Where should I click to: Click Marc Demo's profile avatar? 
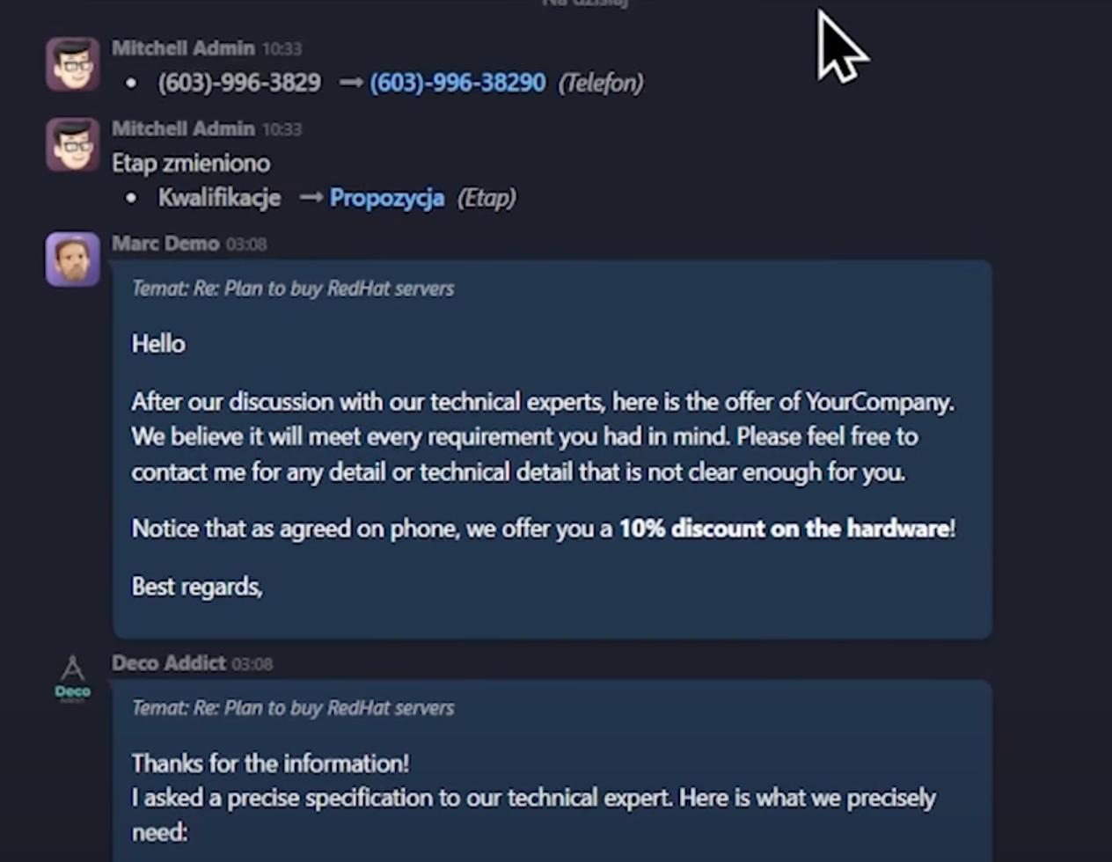pos(73,259)
